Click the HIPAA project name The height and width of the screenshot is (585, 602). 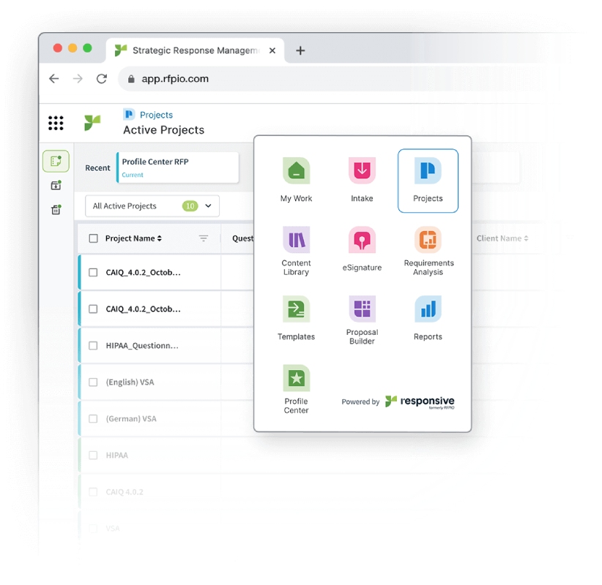[x=116, y=456]
